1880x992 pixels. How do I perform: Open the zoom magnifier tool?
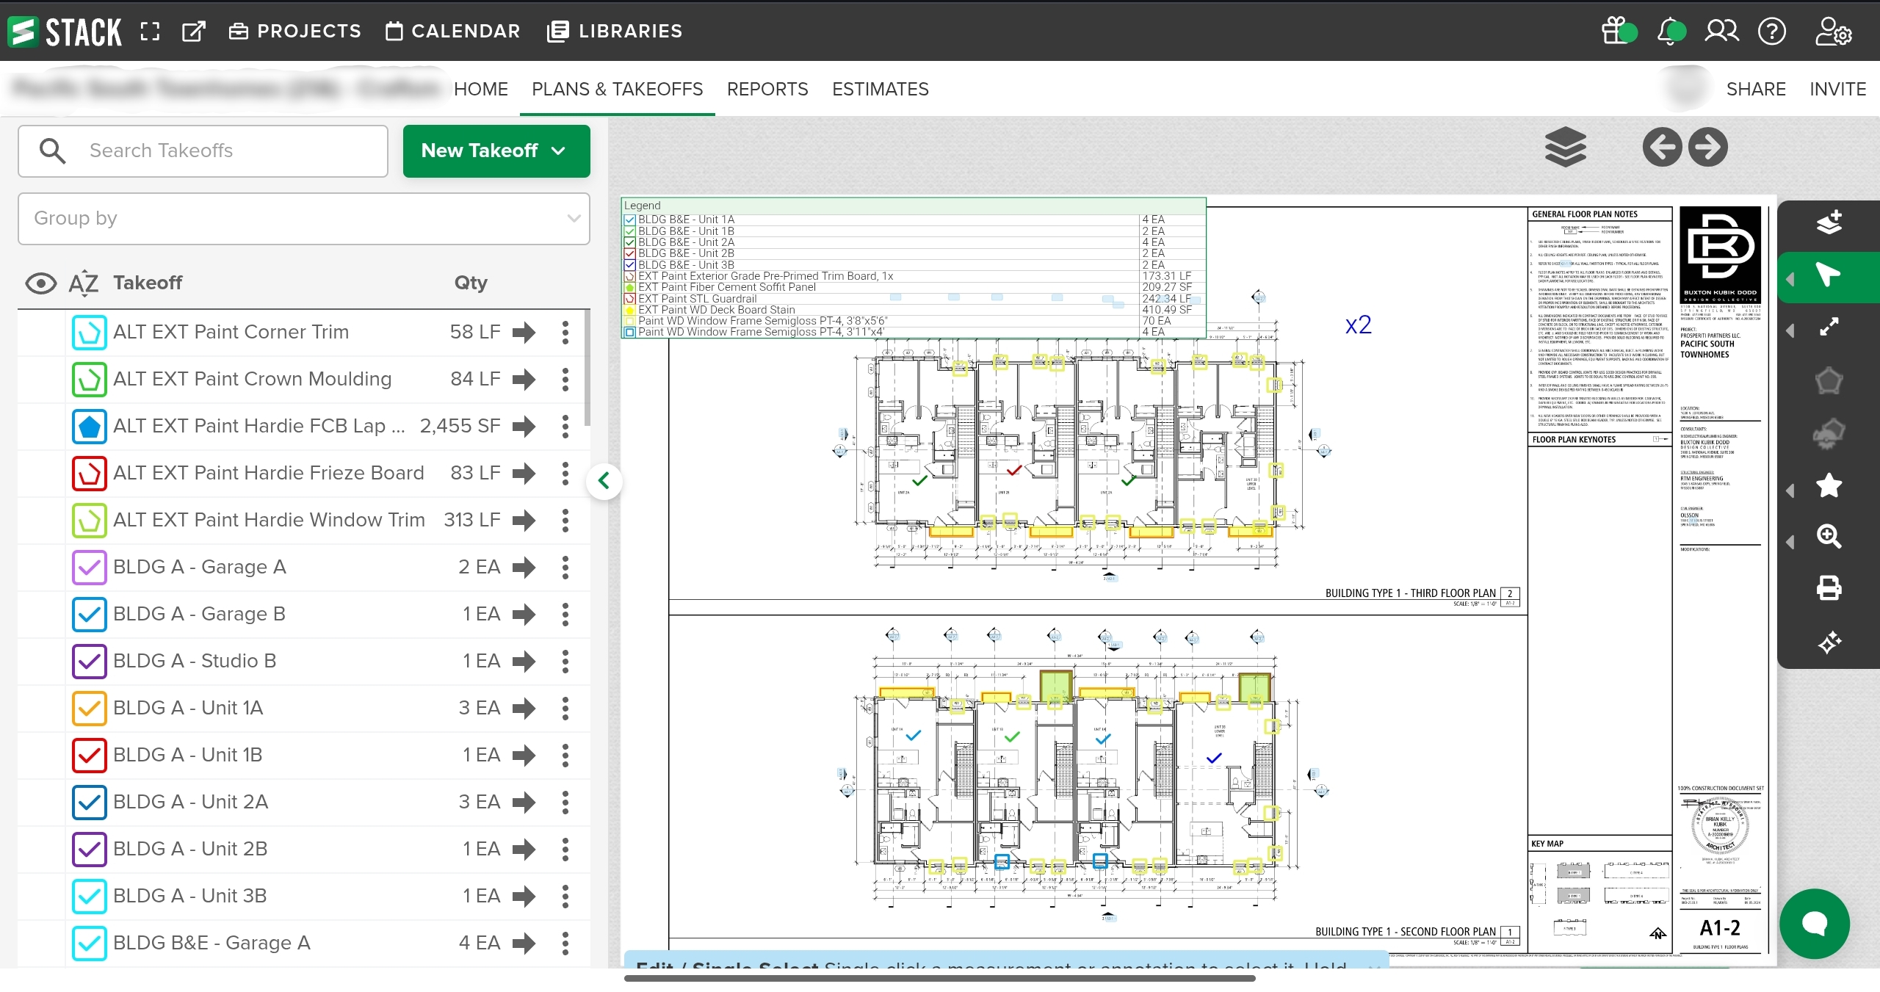(1828, 537)
